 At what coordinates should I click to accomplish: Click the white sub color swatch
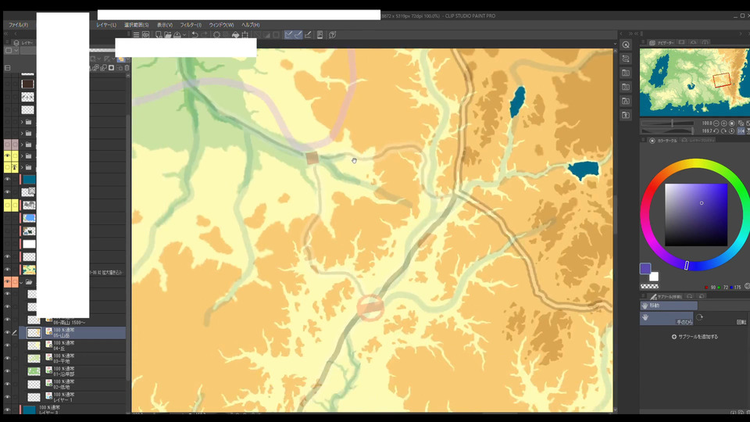point(653,276)
